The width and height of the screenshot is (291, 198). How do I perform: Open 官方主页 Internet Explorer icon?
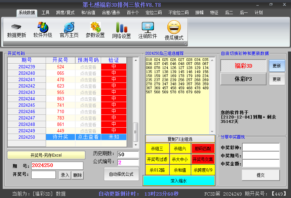[x=69, y=27]
